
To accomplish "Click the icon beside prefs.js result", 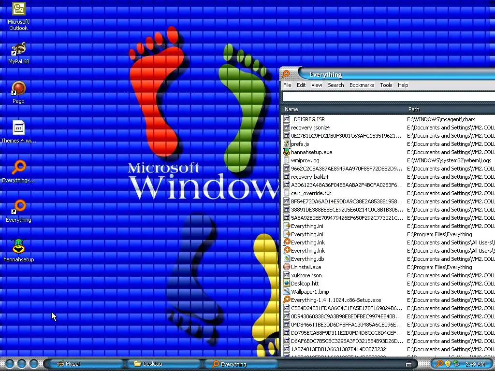I will click(286, 144).
